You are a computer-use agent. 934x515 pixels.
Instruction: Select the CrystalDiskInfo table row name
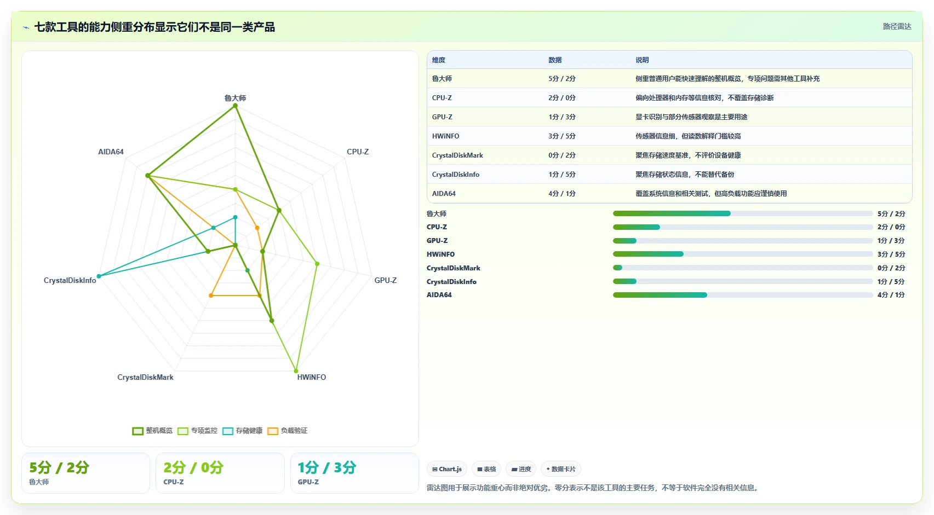pyautogui.click(x=455, y=175)
